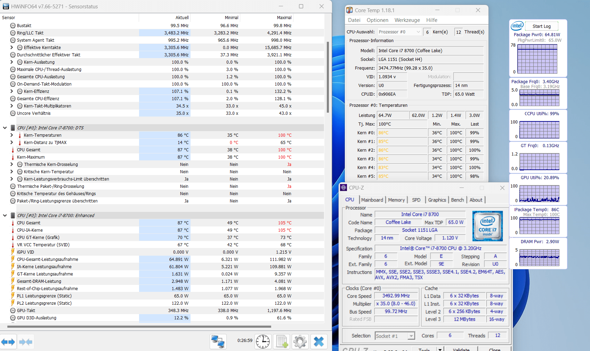Screen dimensions: 590x351
Task: Open the CPU-Z About tab
Action: tap(476, 200)
